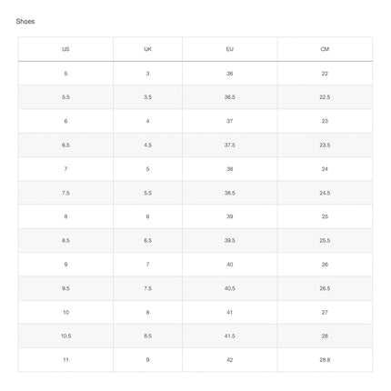The image size is (391, 391).
Task: Click CM value 28.8 cell
Action: 325,360
